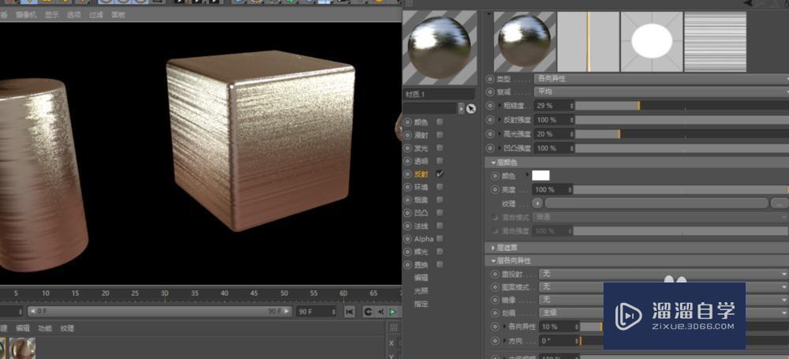Open the 过滤 menu in viewport

pyautogui.click(x=96, y=14)
